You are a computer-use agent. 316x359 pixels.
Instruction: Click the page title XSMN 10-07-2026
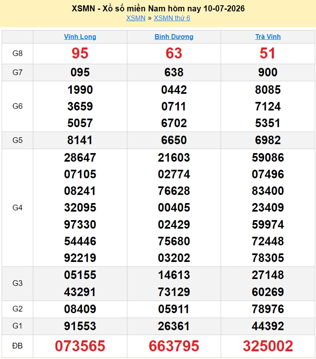point(158,9)
